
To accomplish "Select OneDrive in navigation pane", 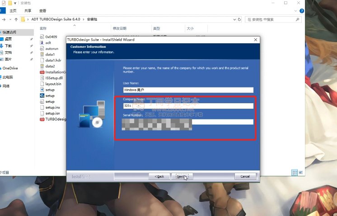I will (10, 68).
